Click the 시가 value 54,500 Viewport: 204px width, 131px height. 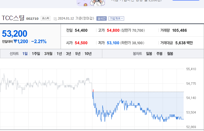point(81,43)
